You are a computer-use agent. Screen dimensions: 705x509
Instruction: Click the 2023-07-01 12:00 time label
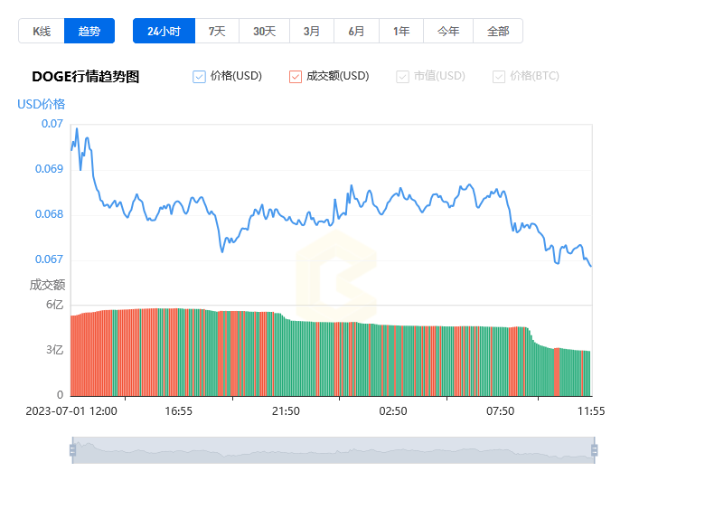coord(71,411)
